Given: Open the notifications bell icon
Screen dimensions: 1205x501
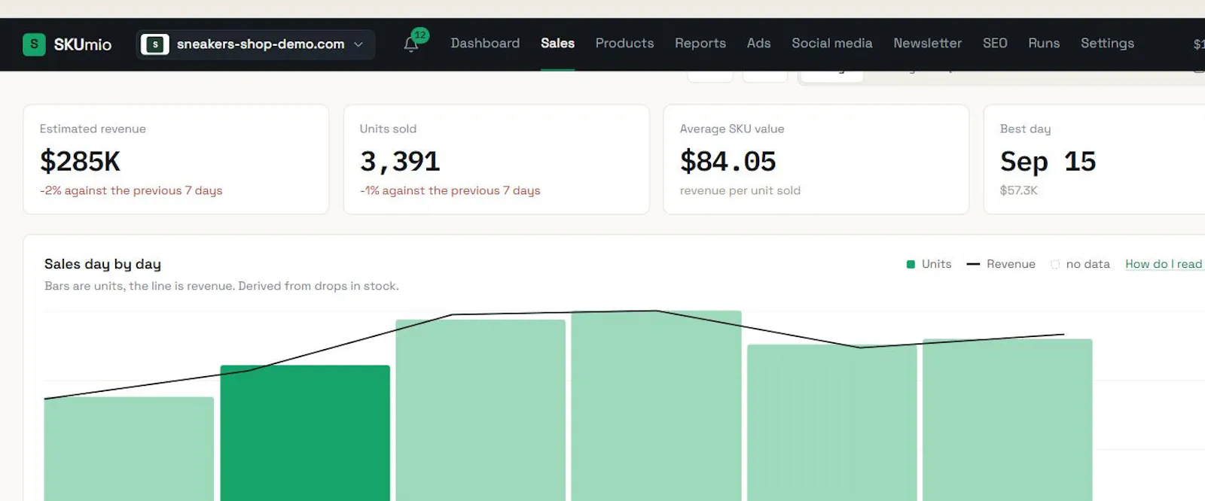Looking at the screenshot, I should (x=410, y=44).
